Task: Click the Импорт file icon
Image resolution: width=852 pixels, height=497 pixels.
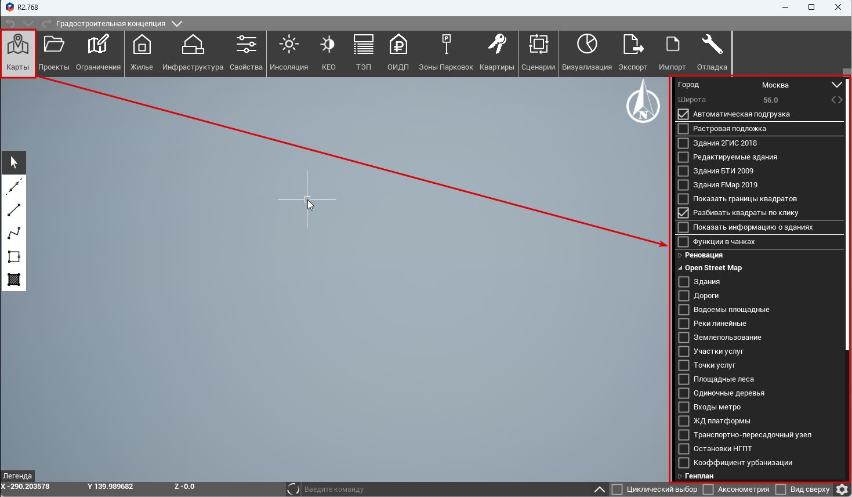Action: 672,45
